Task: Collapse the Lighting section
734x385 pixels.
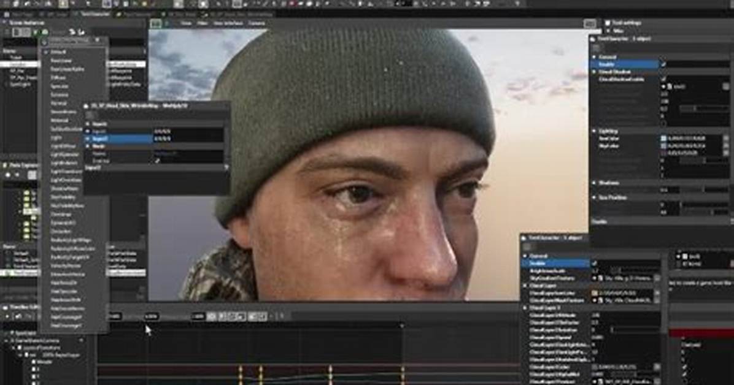Action: point(595,131)
